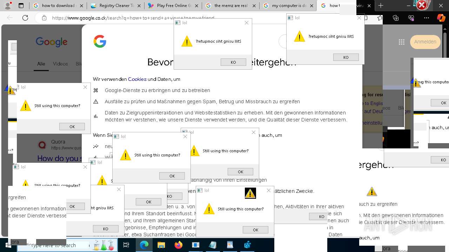Click OK in dialog with black warning icon
The image size is (449, 252).
(255, 230)
